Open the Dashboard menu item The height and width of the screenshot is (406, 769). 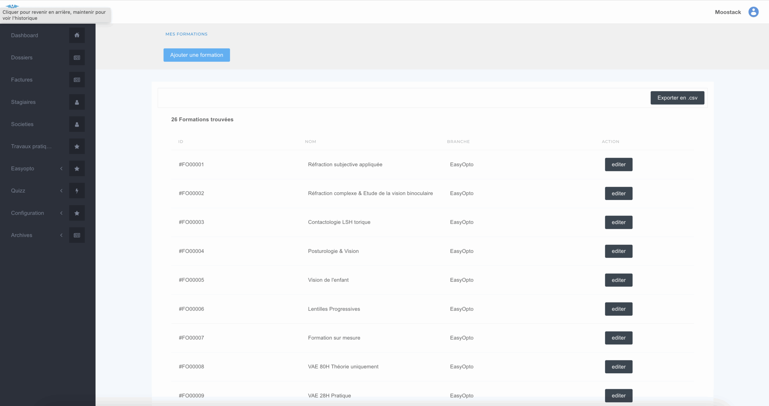[25, 35]
